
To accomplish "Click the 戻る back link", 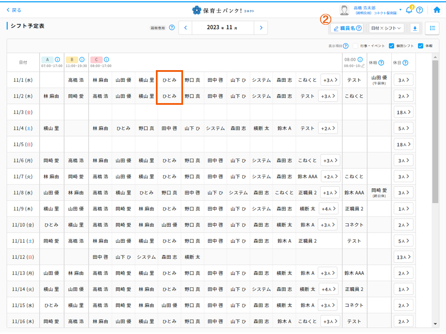I will 14,10.
